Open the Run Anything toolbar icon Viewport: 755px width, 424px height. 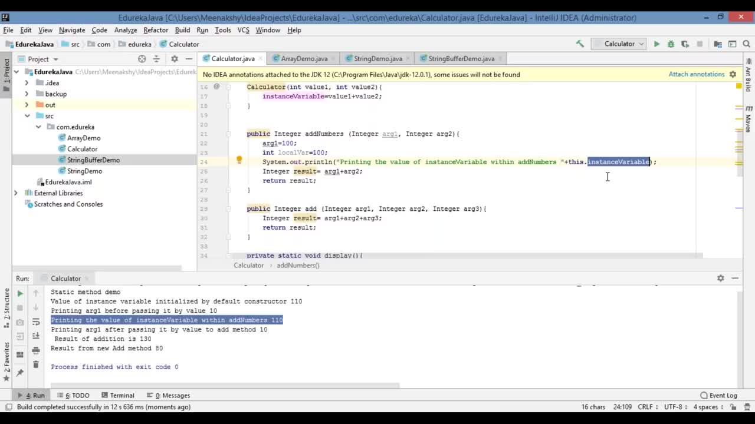[x=732, y=44]
